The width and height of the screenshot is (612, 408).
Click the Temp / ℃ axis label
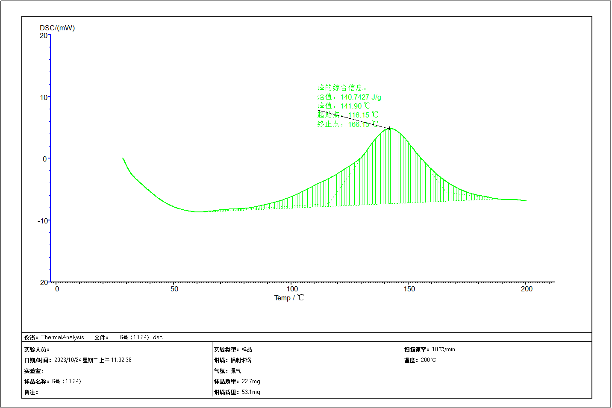(289, 298)
